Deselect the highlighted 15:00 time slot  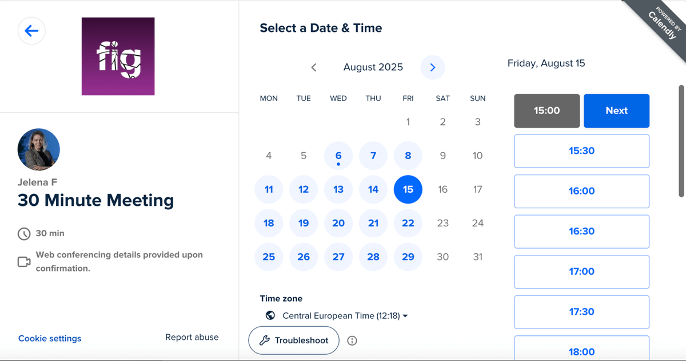pyautogui.click(x=547, y=111)
